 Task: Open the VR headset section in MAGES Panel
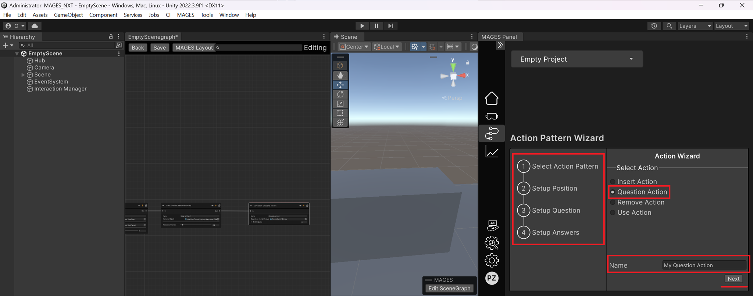point(492,116)
